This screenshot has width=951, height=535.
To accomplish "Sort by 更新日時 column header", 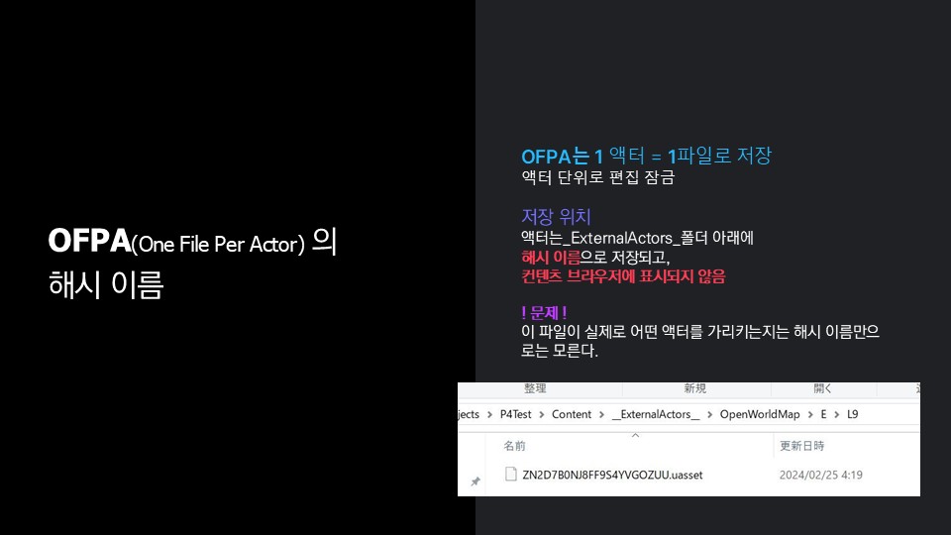I will tap(801, 446).
